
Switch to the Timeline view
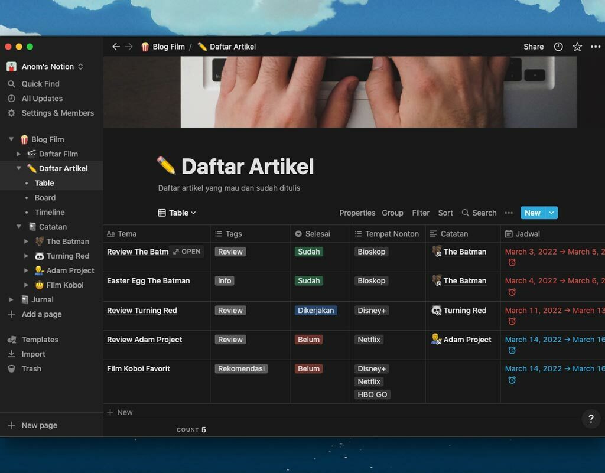(49, 212)
